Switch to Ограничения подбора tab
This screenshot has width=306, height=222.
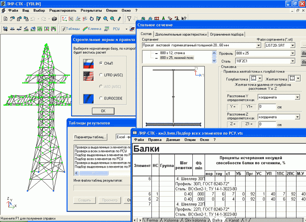226,34
